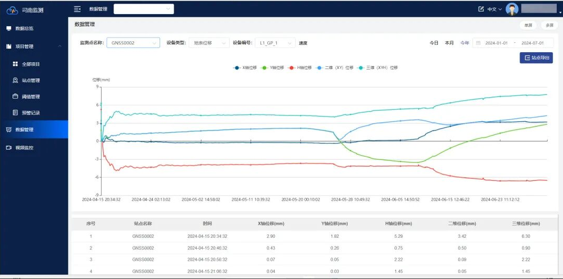Open the 监测点名称 GNSS0002 dropdown
The image size is (563, 279).
[x=133, y=43]
